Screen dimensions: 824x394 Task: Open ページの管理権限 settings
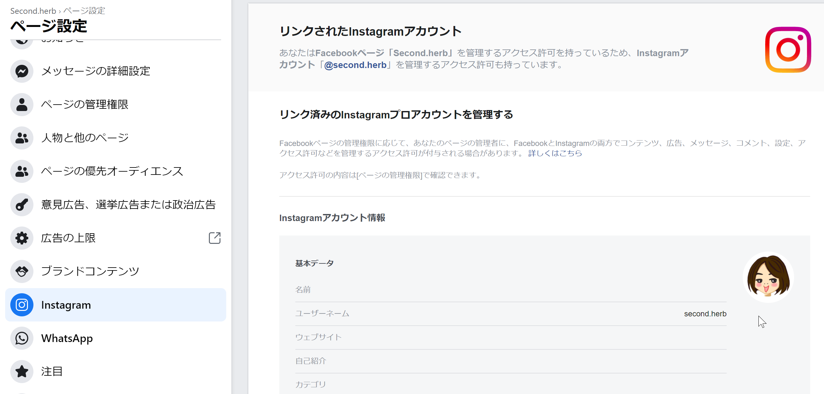tap(116, 105)
